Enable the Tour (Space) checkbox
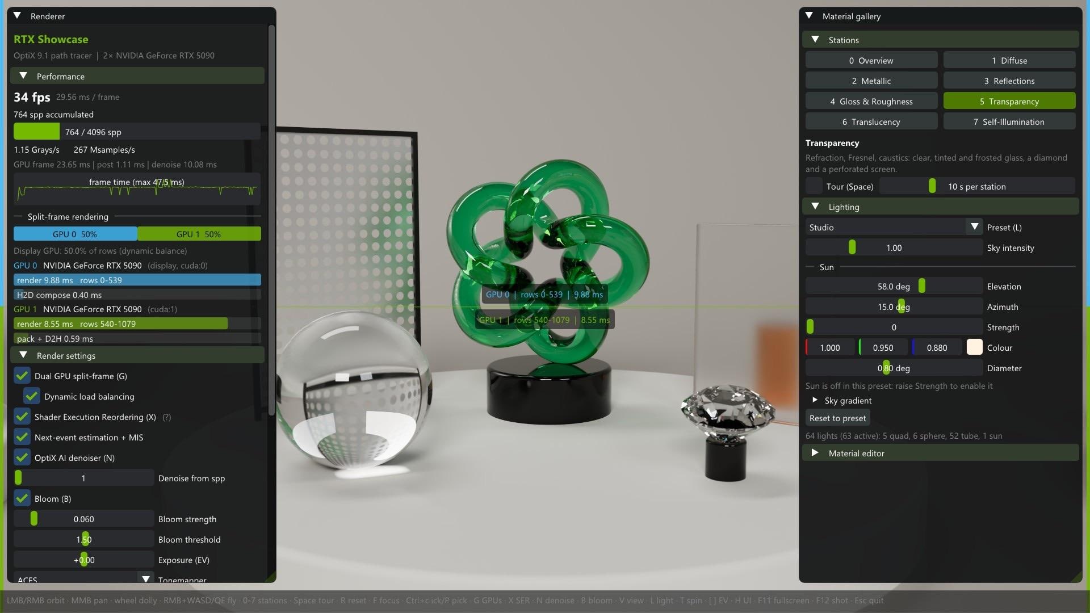Viewport: 1090px width, 613px height. [x=814, y=186]
